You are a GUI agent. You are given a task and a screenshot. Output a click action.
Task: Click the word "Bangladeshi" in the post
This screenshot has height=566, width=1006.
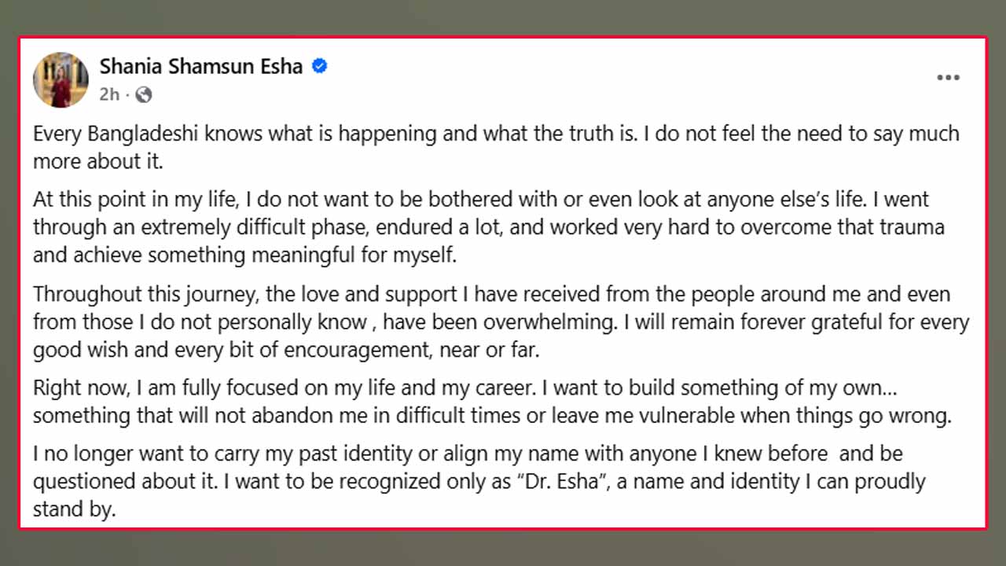(x=149, y=134)
